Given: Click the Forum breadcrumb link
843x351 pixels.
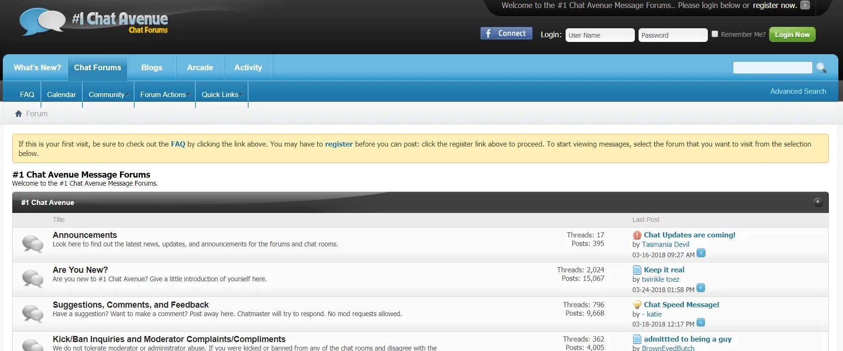Looking at the screenshot, I should pyautogui.click(x=37, y=114).
